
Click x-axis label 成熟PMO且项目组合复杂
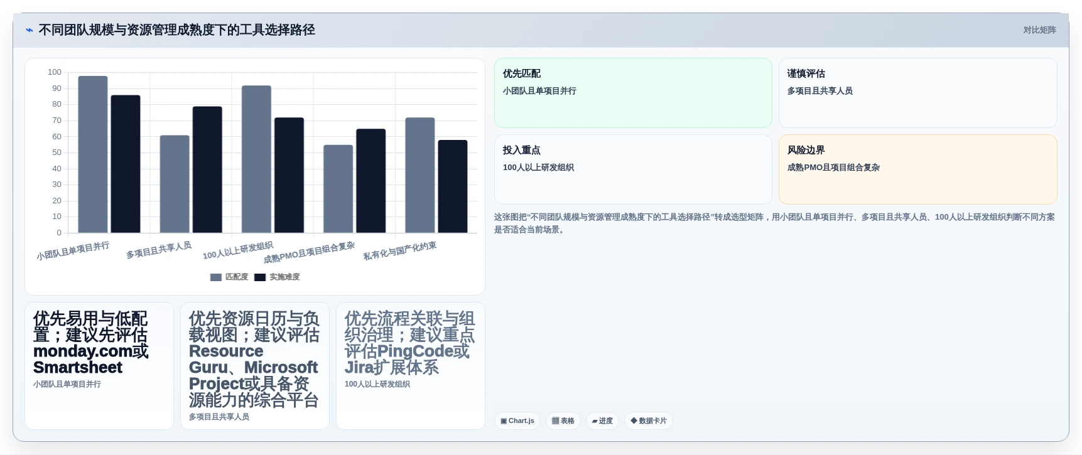click(x=309, y=253)
